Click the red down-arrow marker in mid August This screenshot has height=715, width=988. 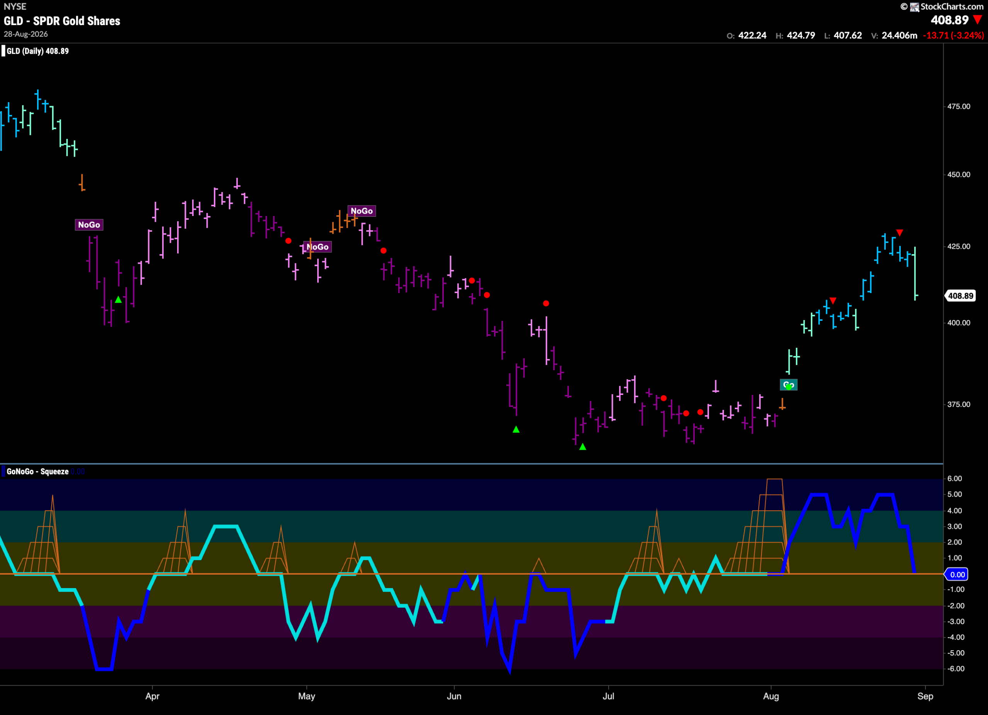pos(833,301)
